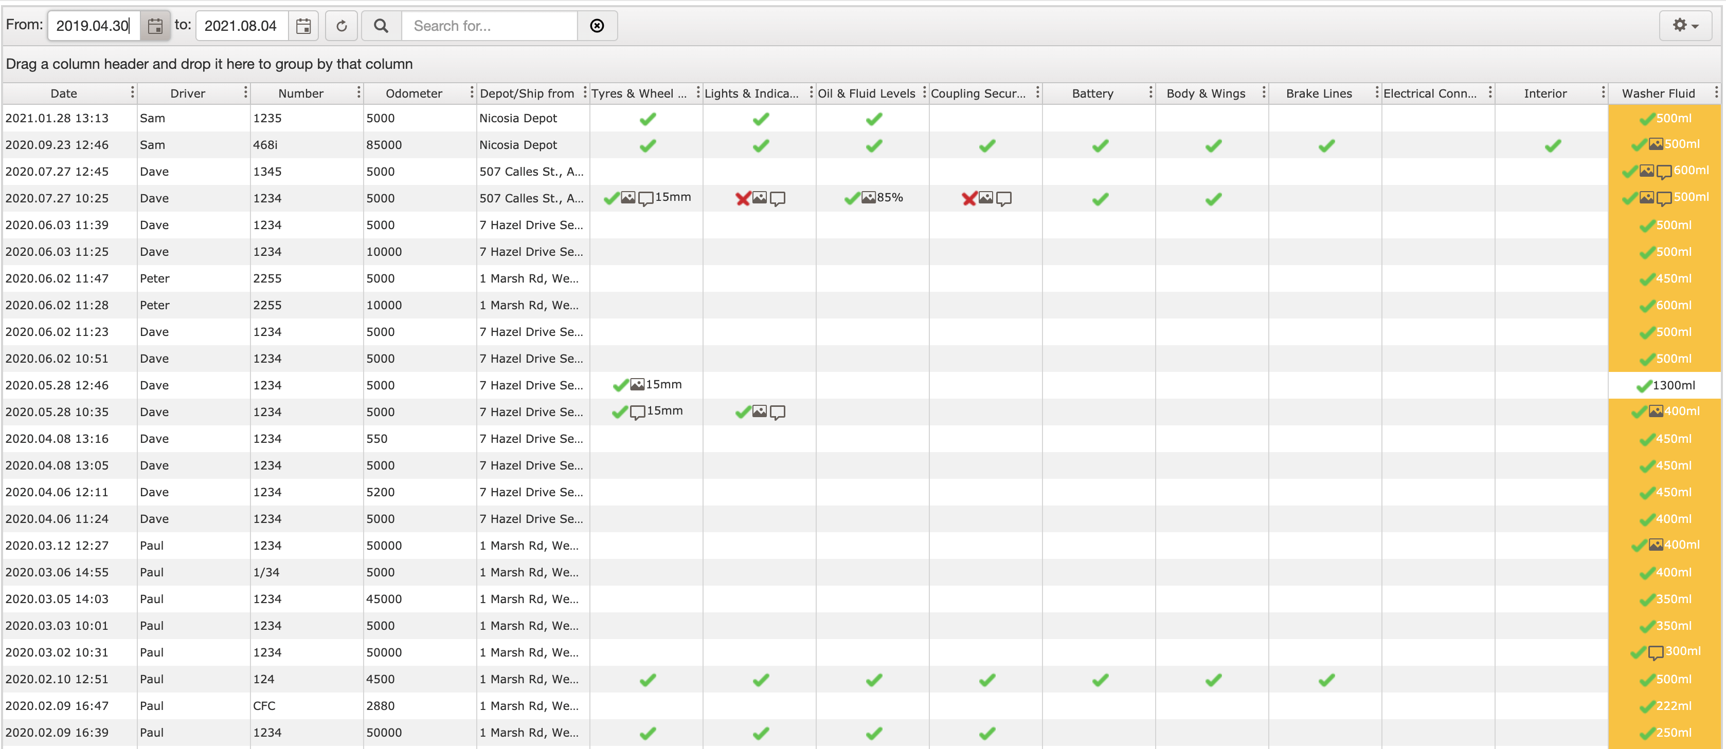Open Lights photo icon in 2020.05.28 10:35 row

point(759,411)
